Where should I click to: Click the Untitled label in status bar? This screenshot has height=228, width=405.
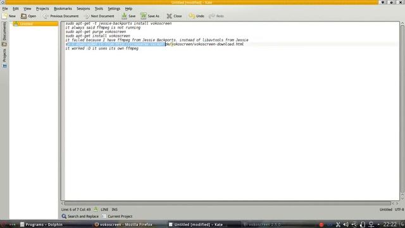[x=386, y=210]
